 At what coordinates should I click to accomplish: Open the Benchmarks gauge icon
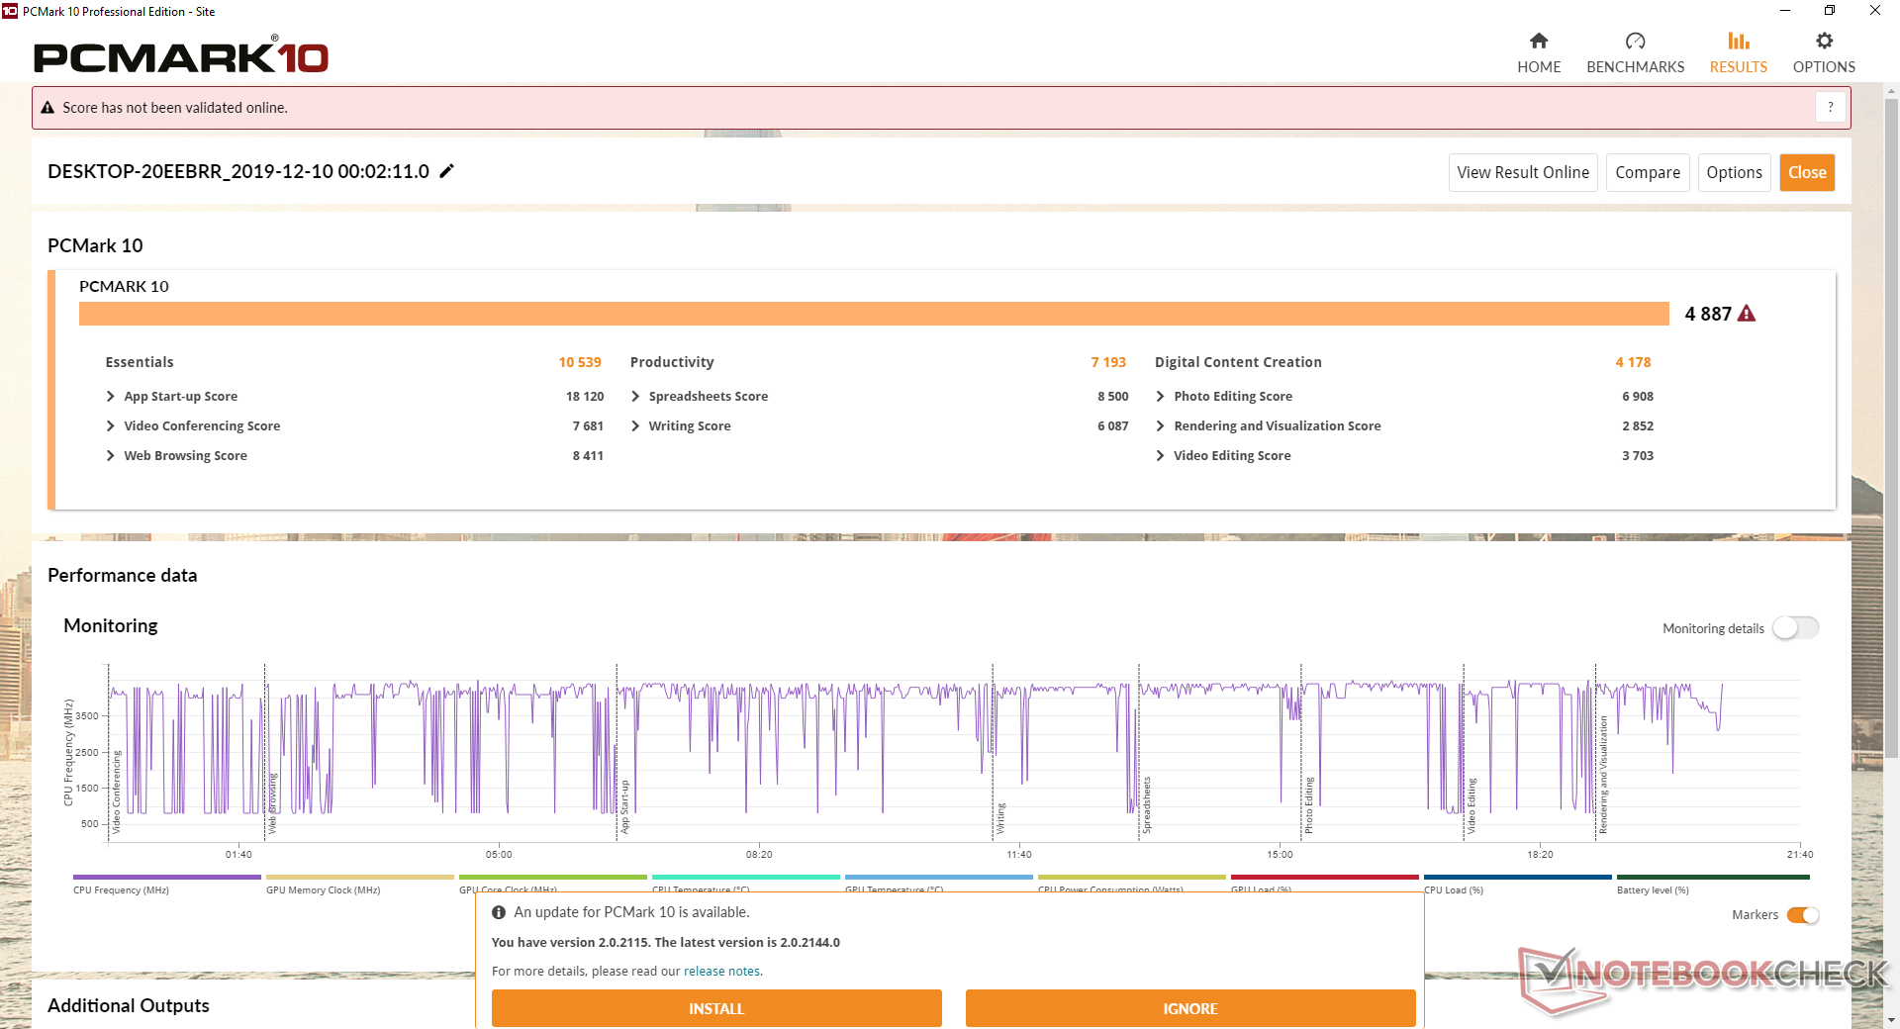[1635, 41]
